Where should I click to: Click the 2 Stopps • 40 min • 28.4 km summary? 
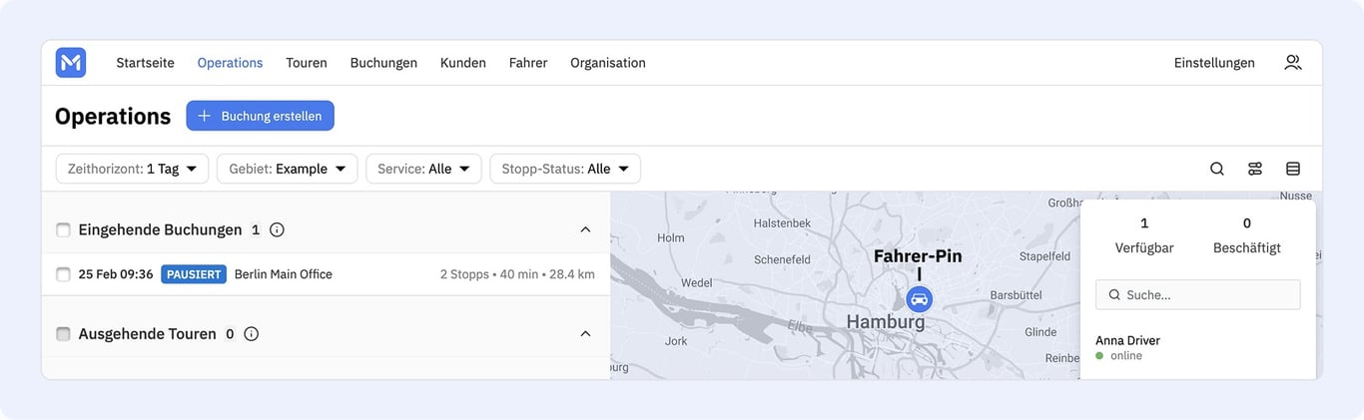click(517, 274)
